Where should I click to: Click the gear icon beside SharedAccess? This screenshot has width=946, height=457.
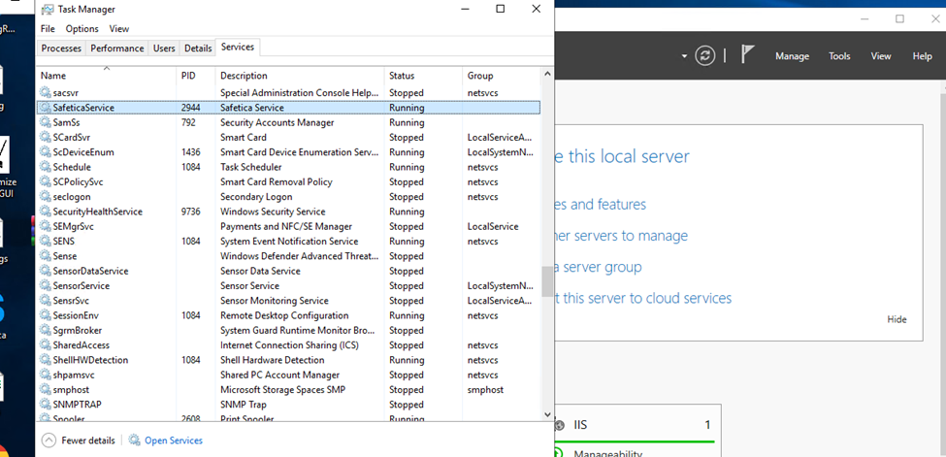(x=46, y=345)
